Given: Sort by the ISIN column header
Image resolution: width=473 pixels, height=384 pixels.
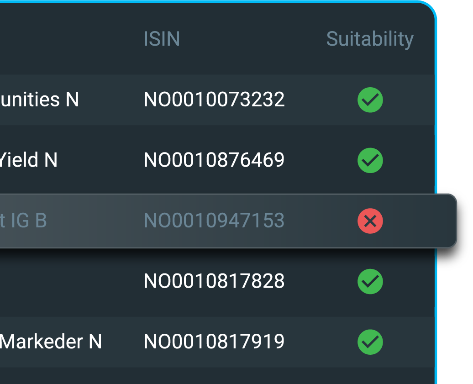Looking at the screenshot, I should [x=162, y=39].
